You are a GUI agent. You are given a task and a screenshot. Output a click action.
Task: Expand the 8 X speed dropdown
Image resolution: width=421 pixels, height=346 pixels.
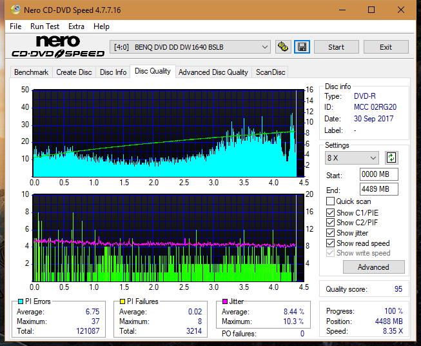click(x=352, y=158)
